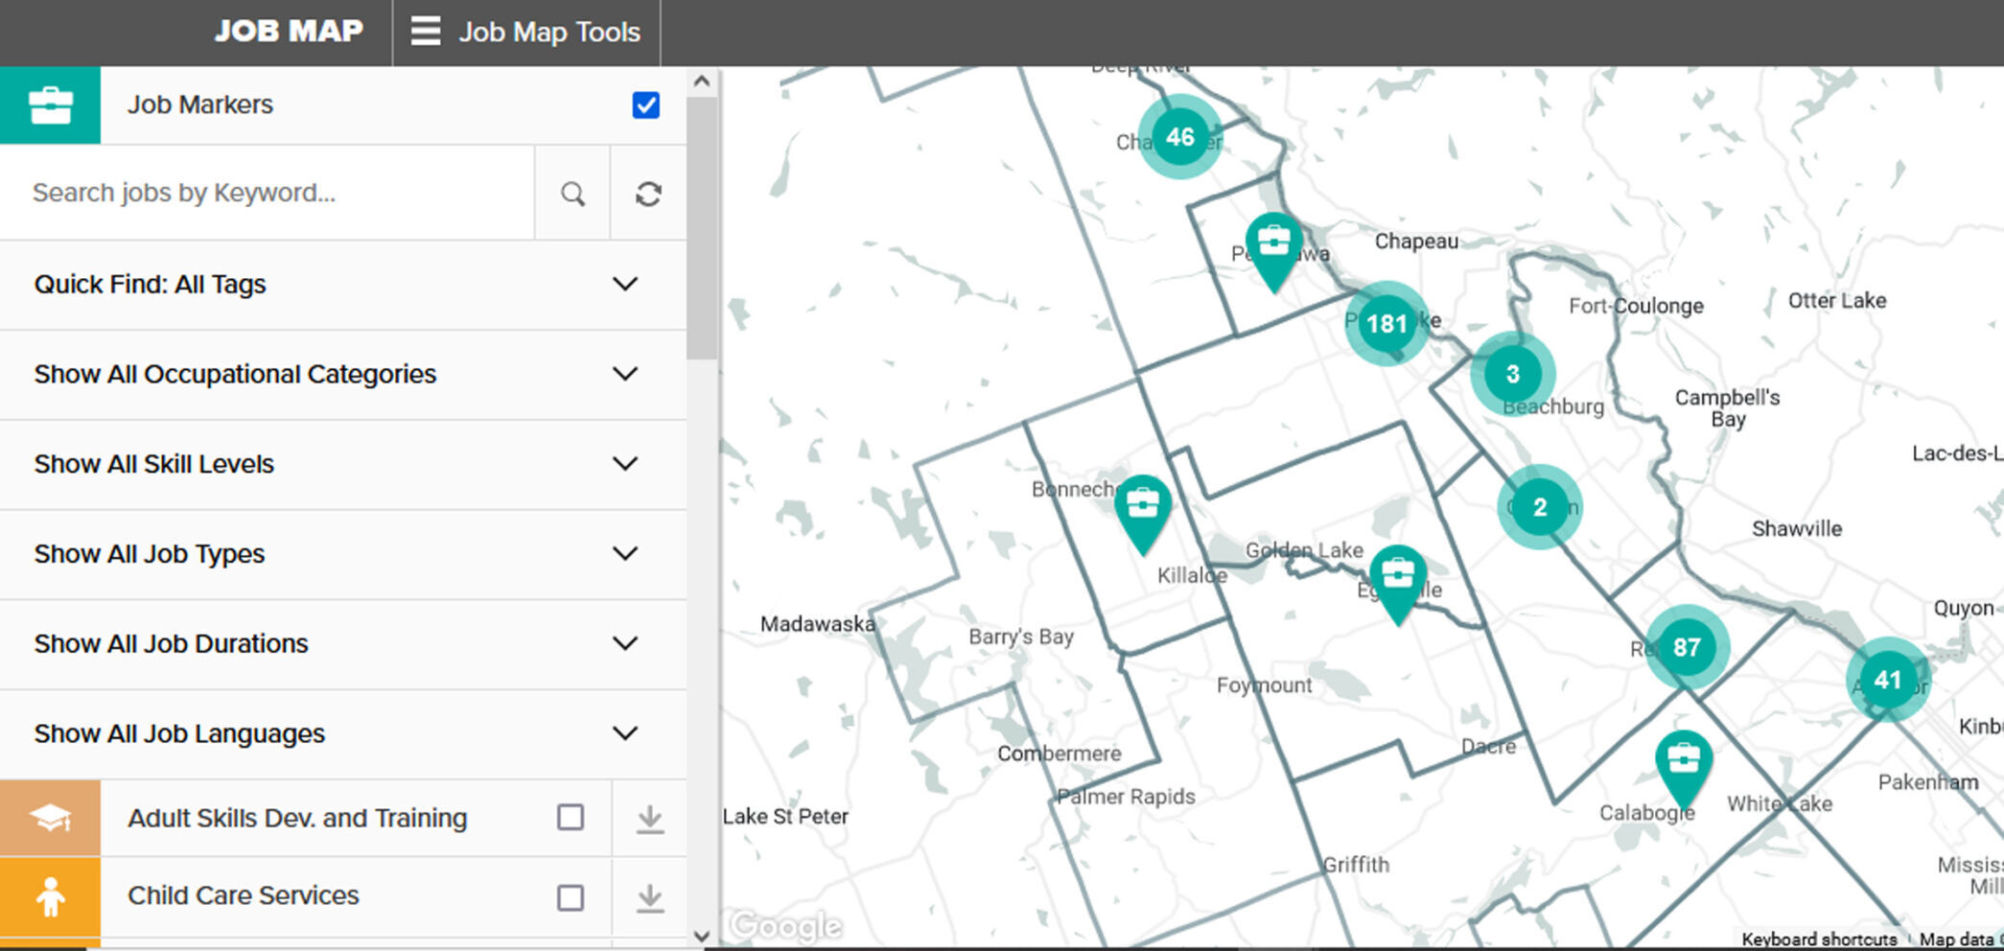Viewport: 2004px width, 951px height.
Task: Click the job pin near Petawawa
Action: tap(1273, 251)
